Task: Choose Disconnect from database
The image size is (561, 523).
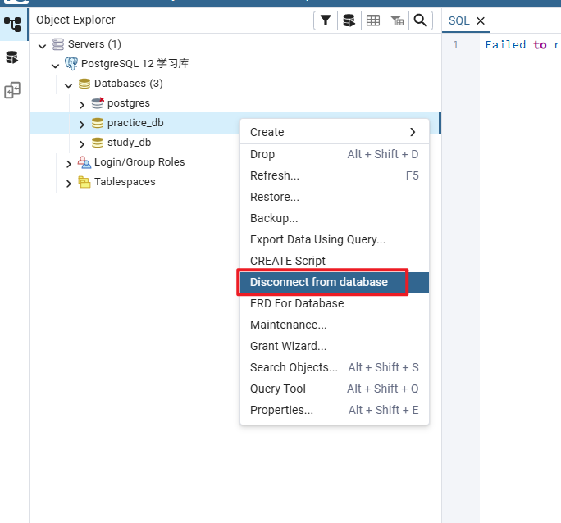Action: (335, 282)
